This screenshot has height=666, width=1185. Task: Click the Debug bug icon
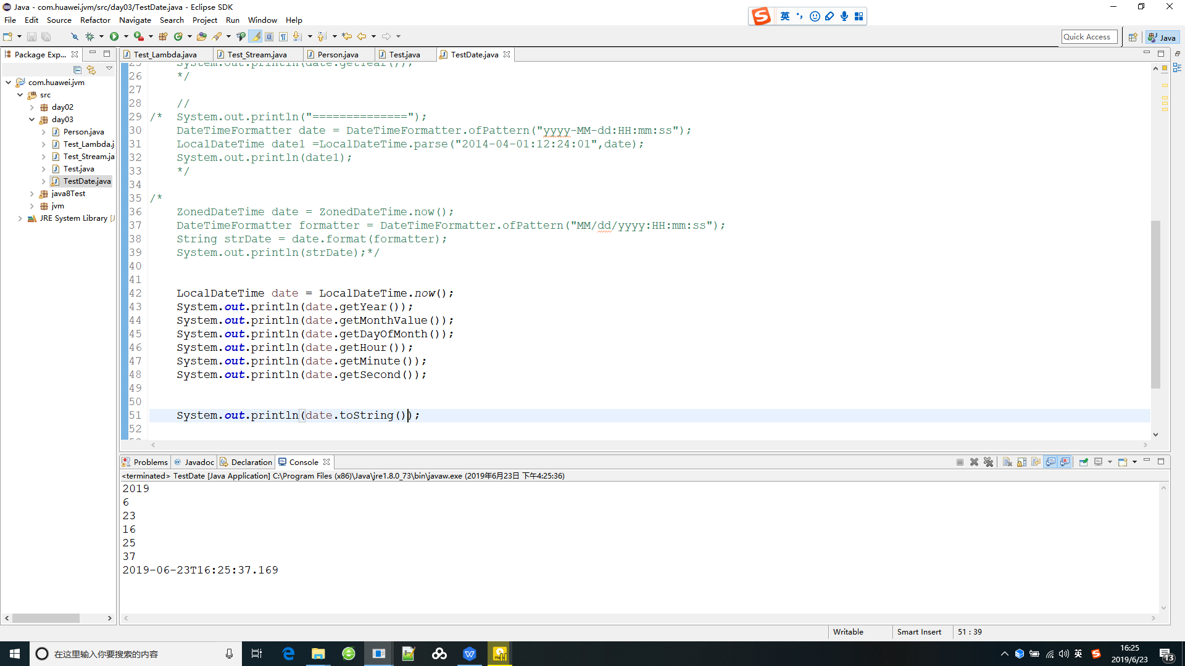pos(89,37)
